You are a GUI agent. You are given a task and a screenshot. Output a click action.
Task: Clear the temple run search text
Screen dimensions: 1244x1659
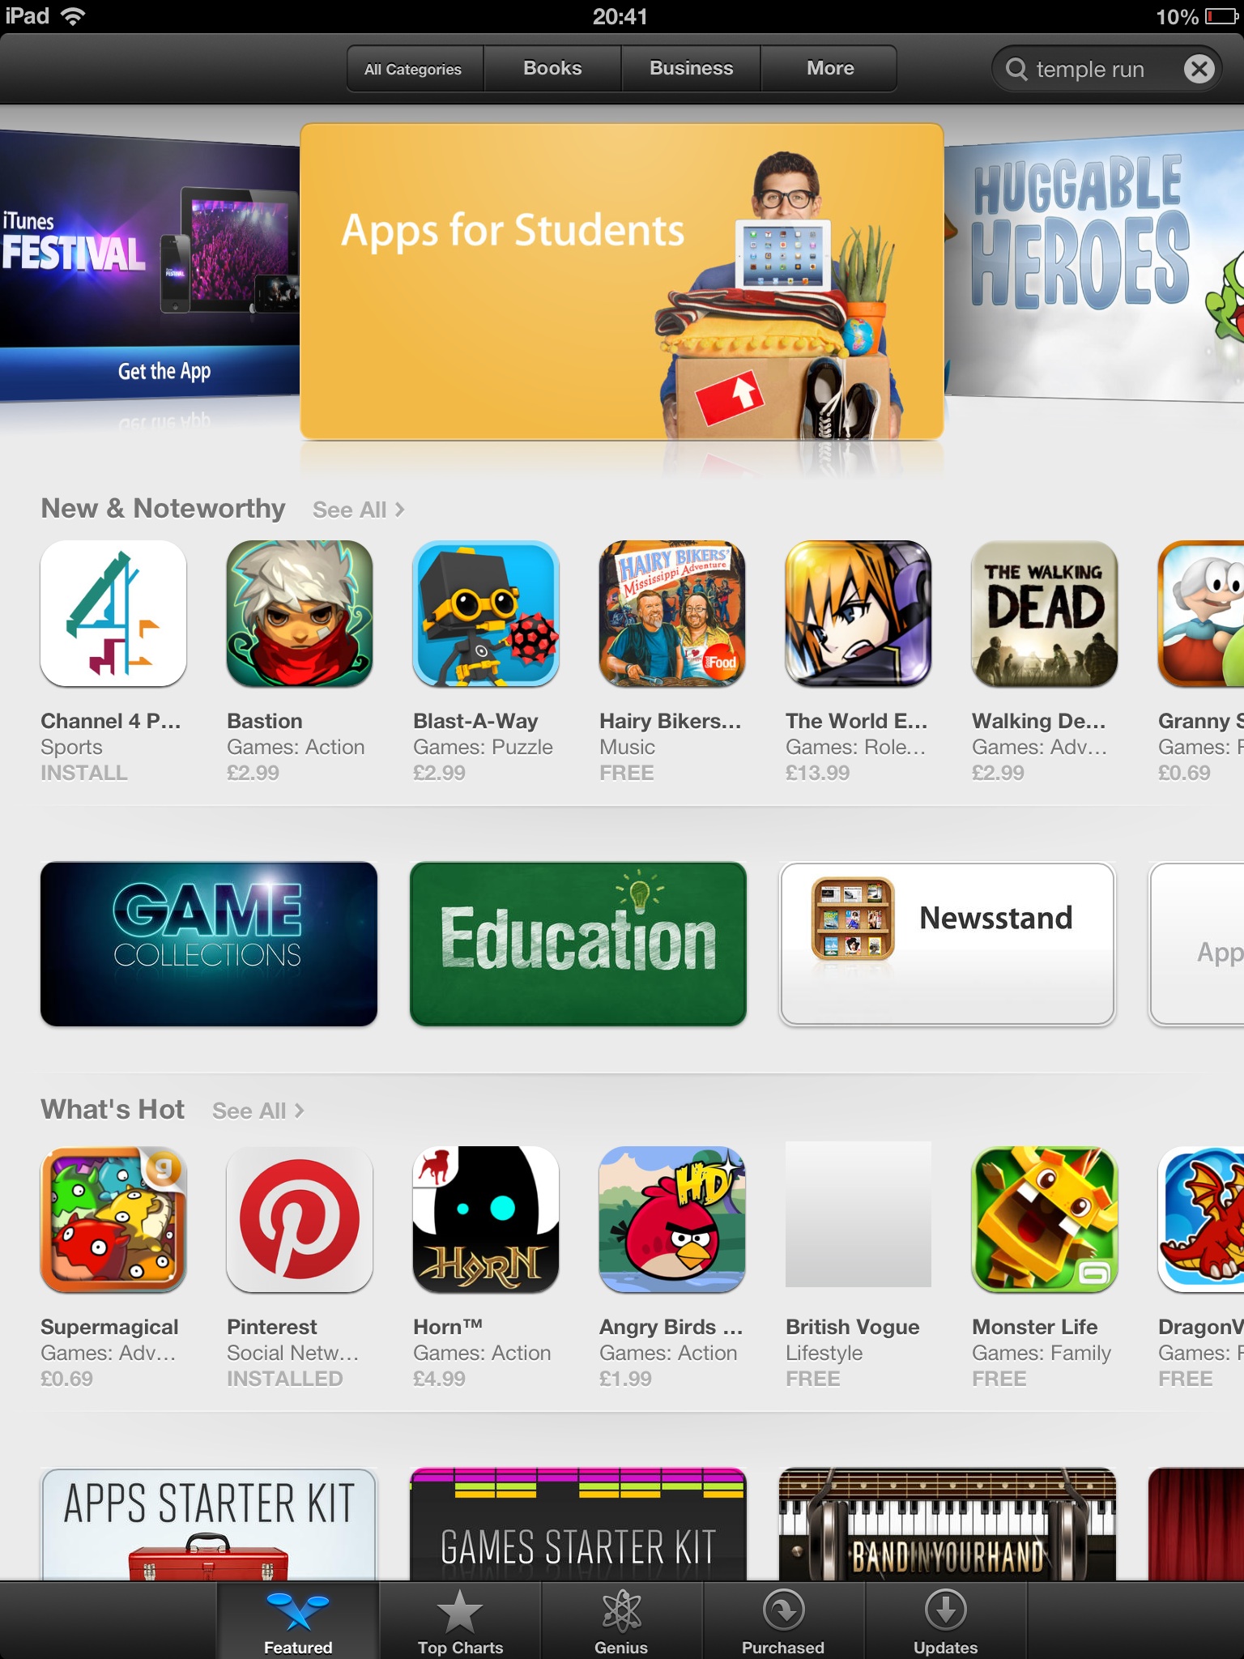[x=1199, y=69]
